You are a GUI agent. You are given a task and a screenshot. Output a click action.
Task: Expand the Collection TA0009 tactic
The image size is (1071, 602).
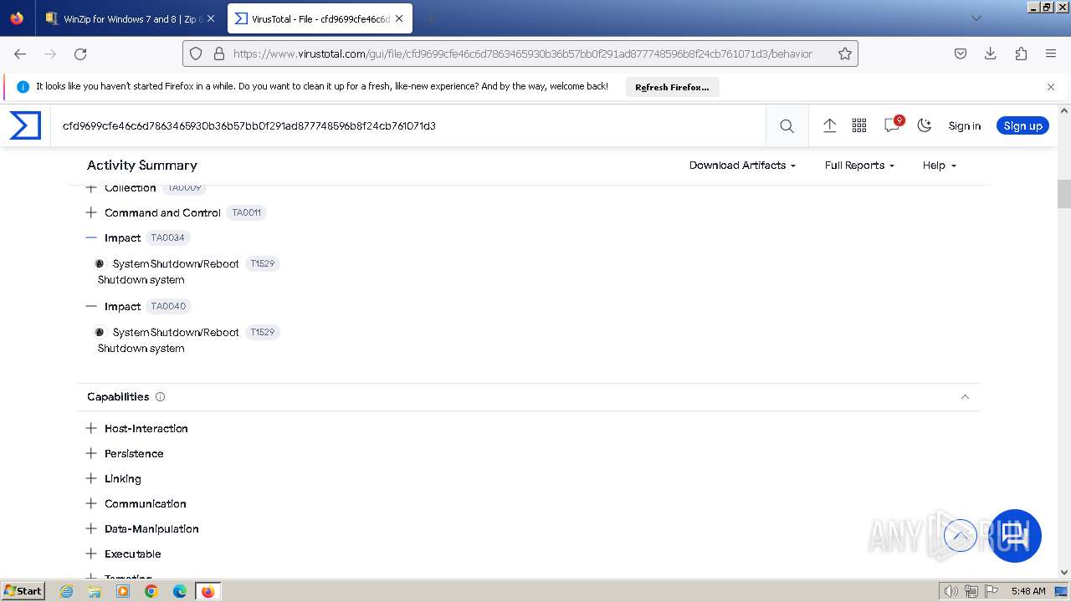click(92, 188)
